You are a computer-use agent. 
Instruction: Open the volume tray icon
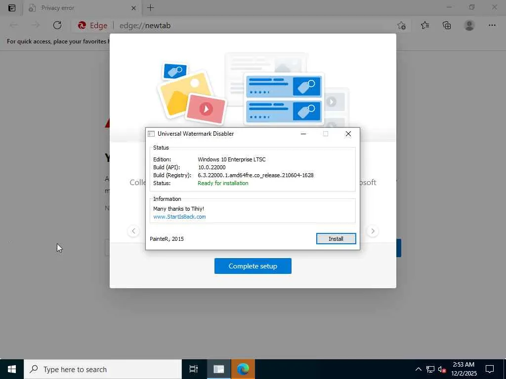442,369
